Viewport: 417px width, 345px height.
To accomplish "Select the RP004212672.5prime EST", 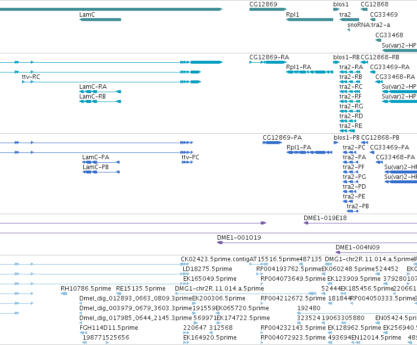I will (262, 303).
